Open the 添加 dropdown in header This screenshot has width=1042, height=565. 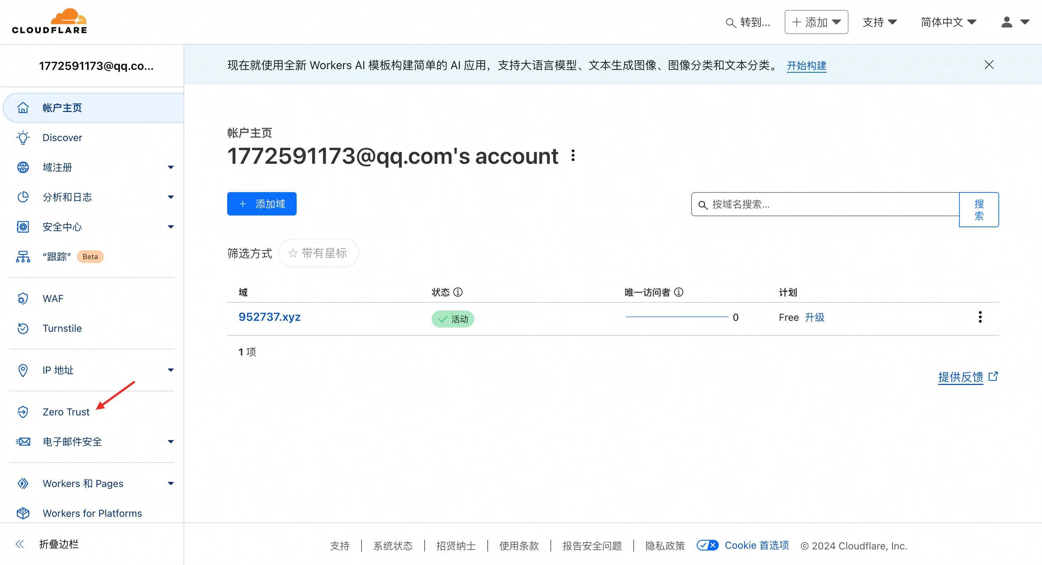point(816,22)
